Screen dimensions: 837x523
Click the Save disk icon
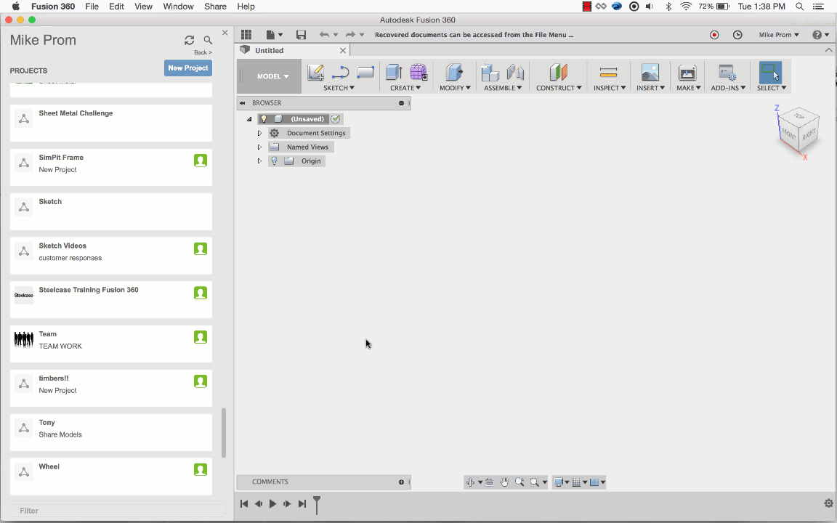301,35
